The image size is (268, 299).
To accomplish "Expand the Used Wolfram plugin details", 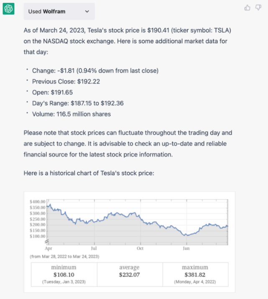I will point(59,11).
